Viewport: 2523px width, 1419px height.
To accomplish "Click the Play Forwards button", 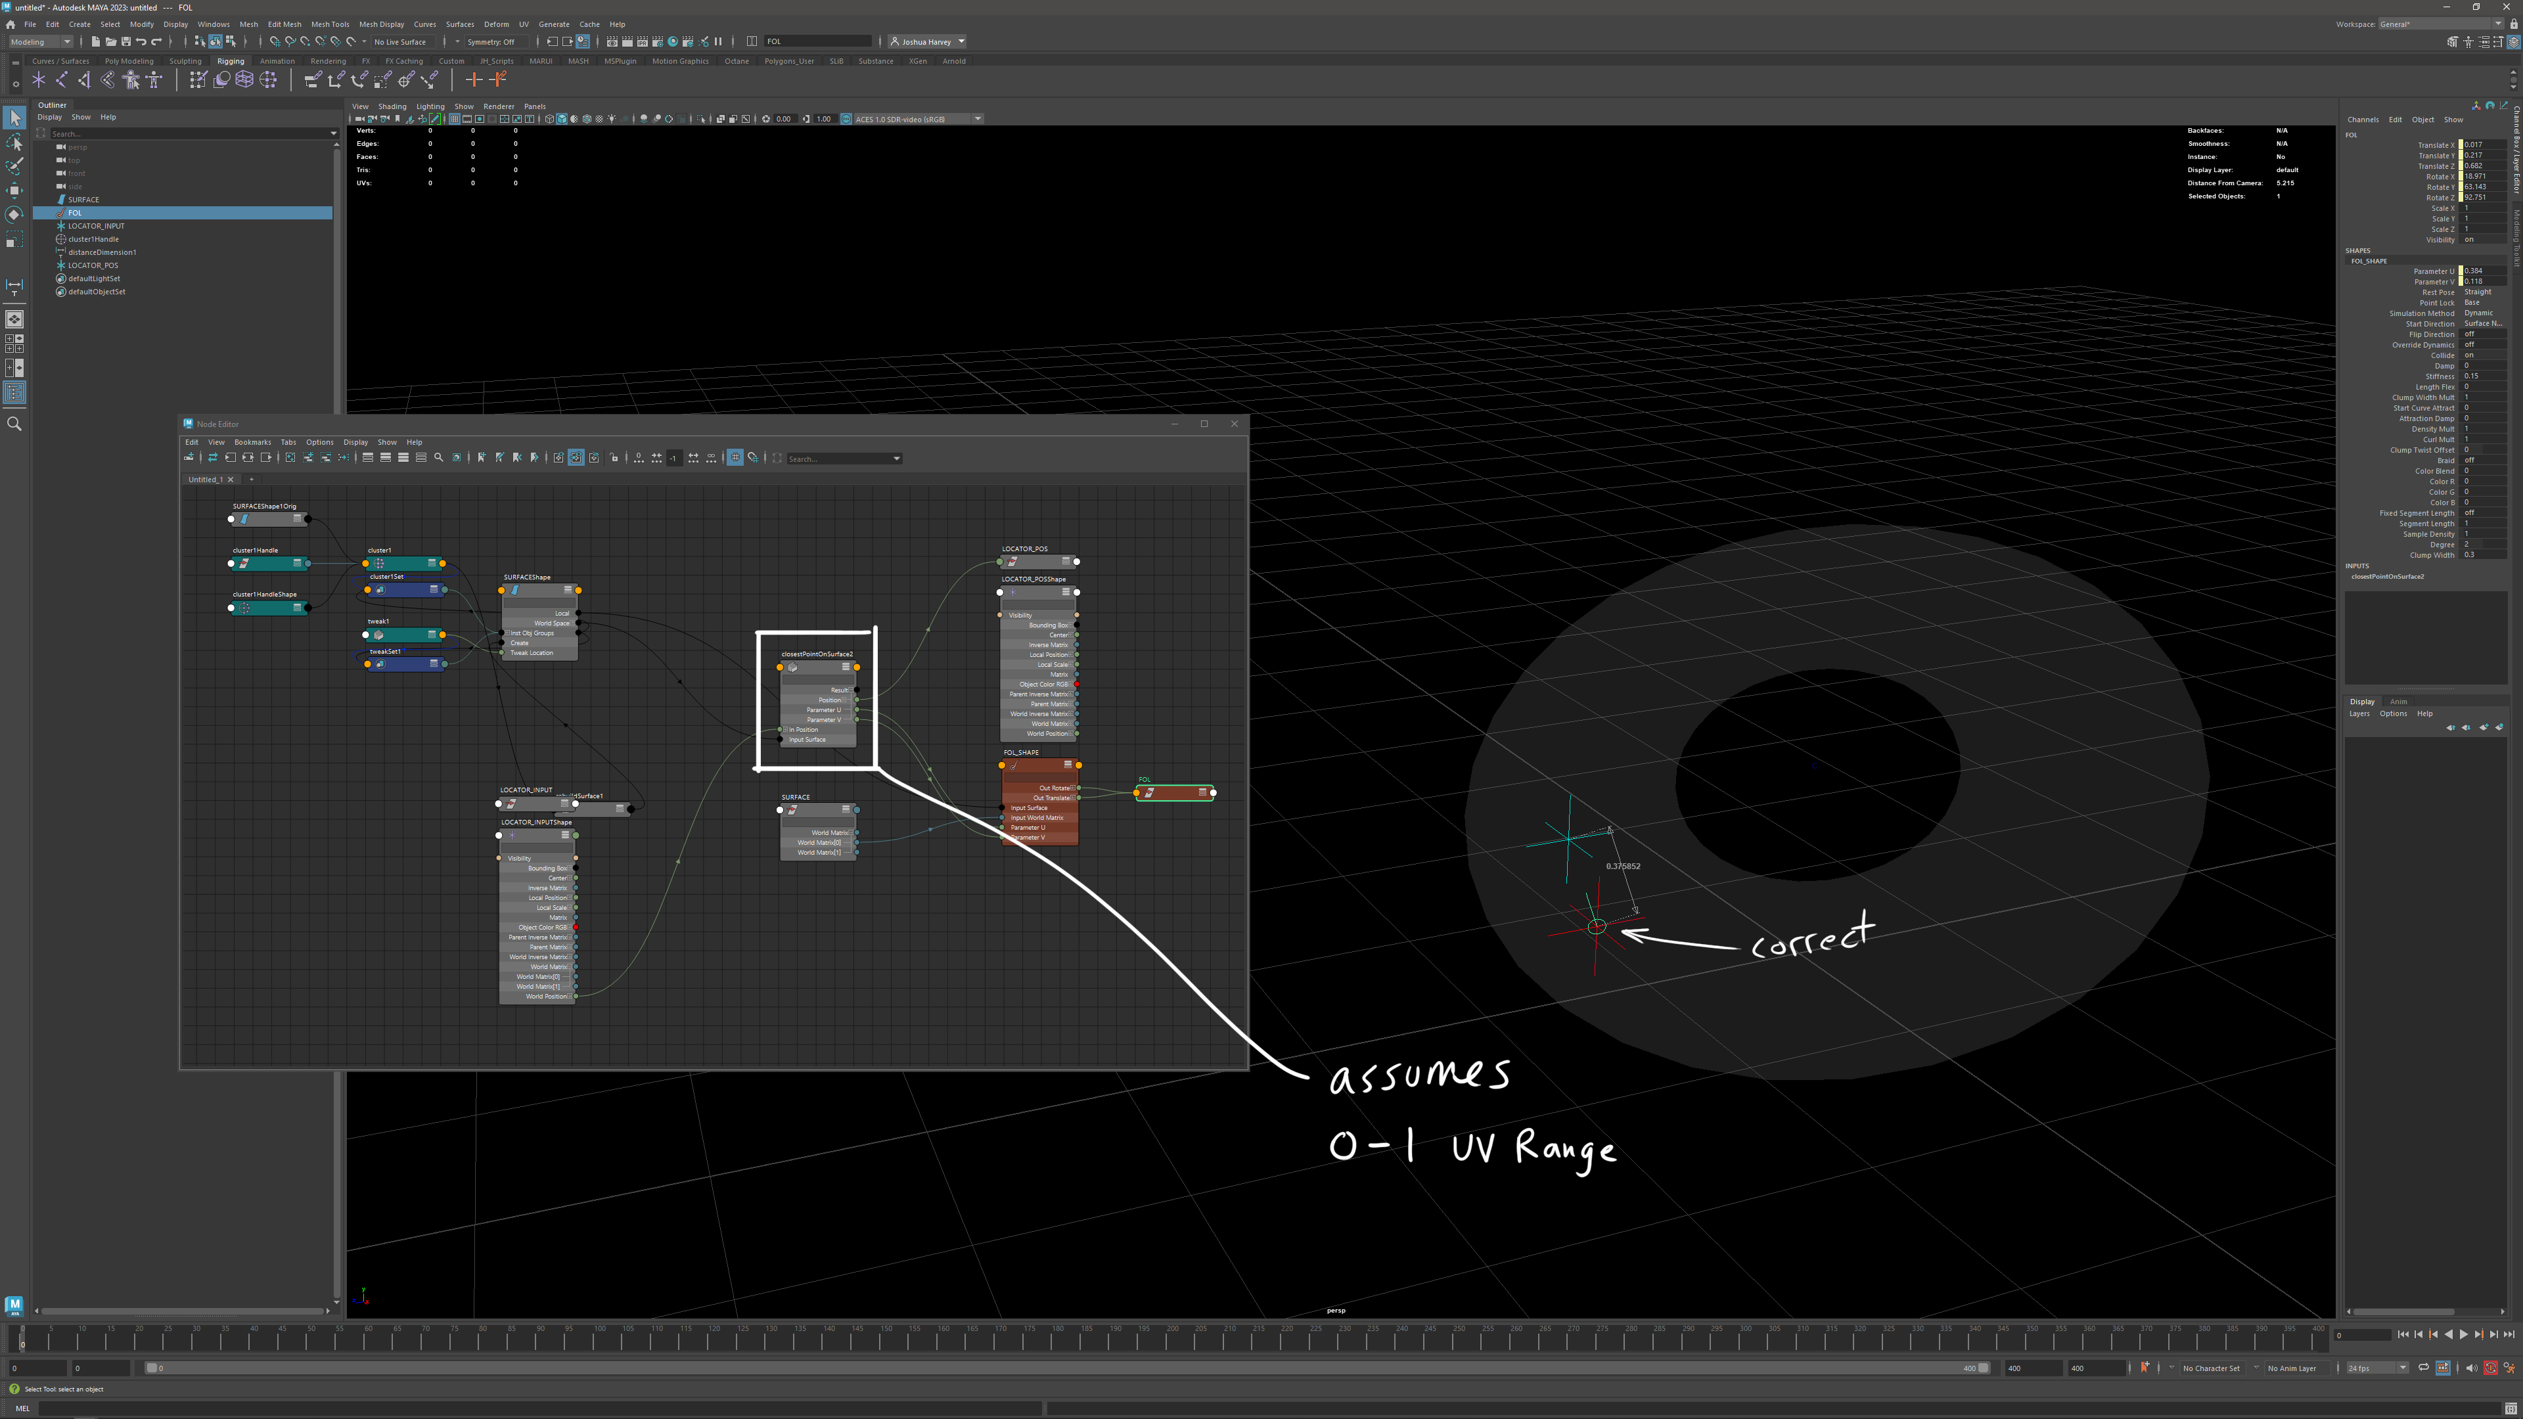I will 2463,1334.
